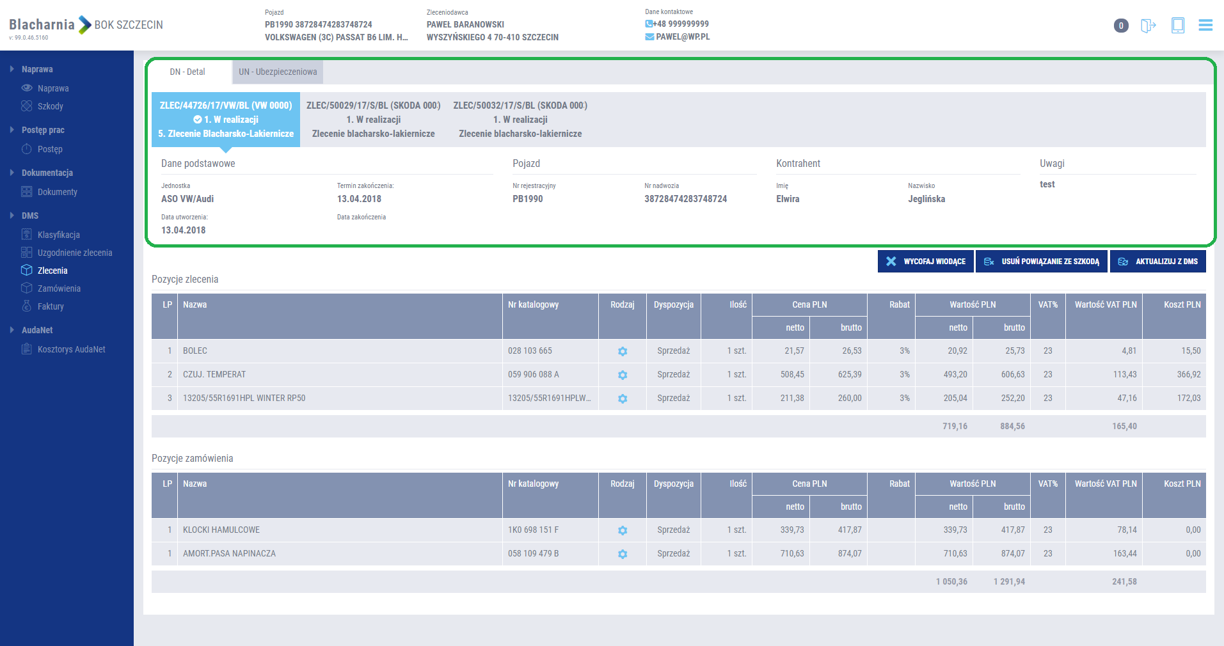Open Kosztorys AudaNet in the sidebar
Image resolution: width=1224 pixels, height=646 pixels.
pos(71,349)
